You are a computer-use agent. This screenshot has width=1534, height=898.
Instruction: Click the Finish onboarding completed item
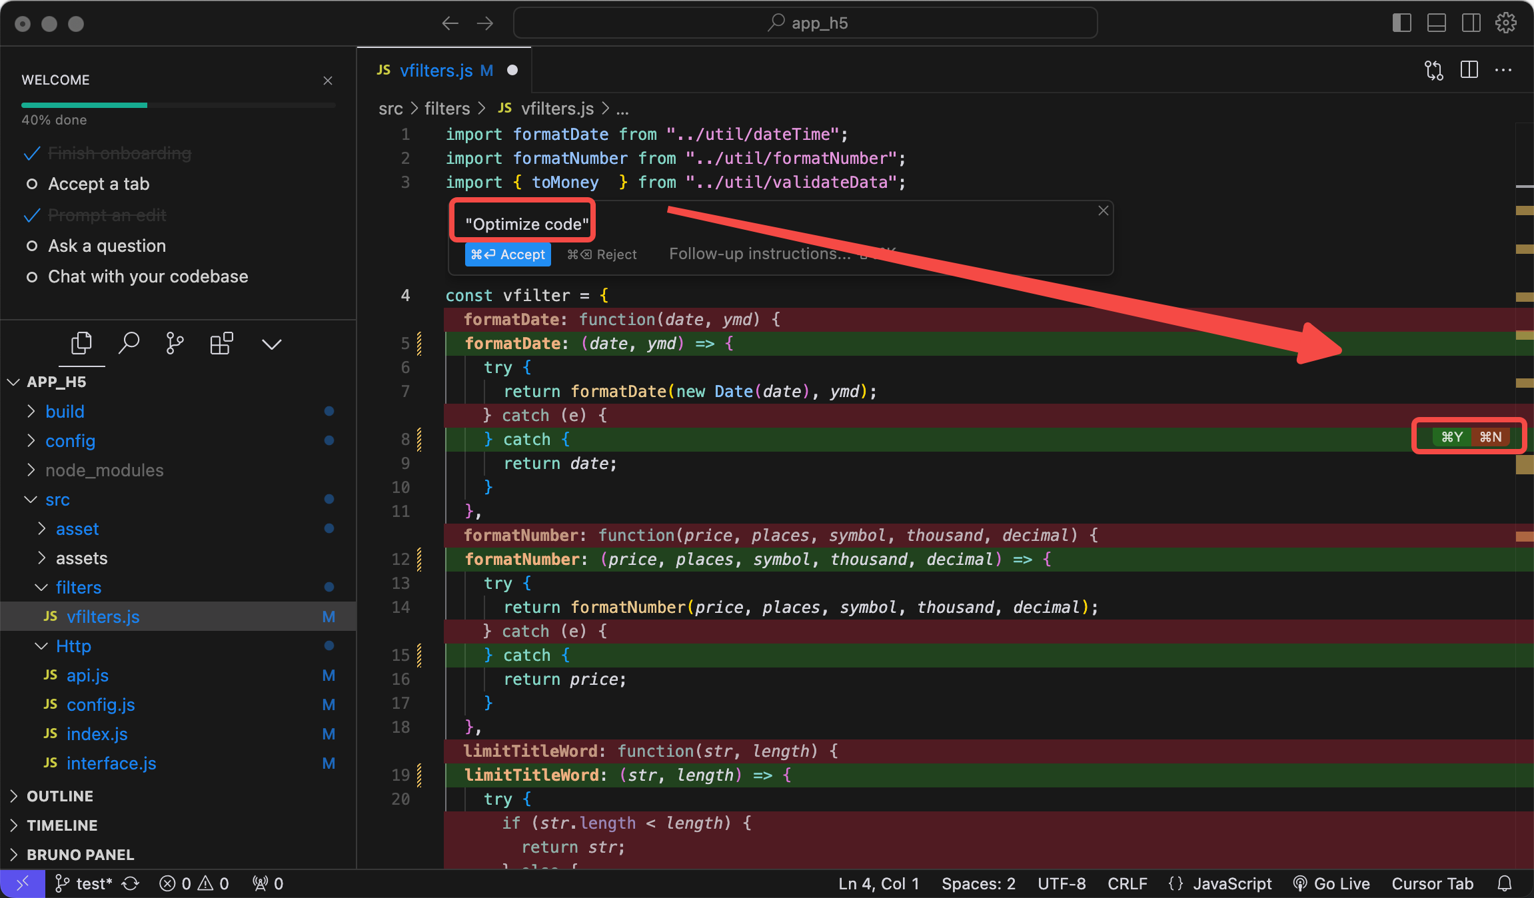tap(119, 153)
